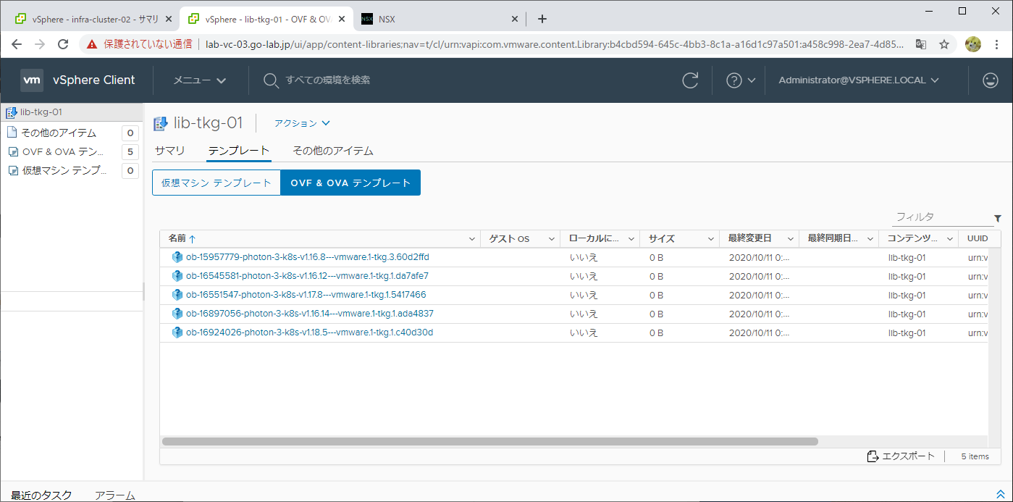Click the browser back arrow
1013x502 pixels.
coord(17,44)
